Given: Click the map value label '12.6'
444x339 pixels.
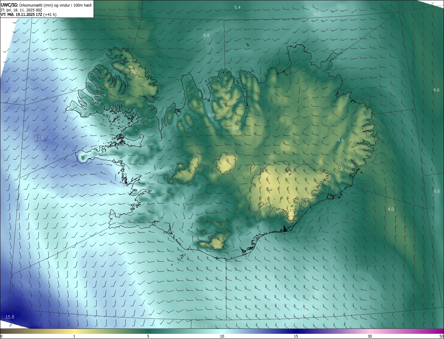Looking at the screenshot, I should click(x=40, y=138).
